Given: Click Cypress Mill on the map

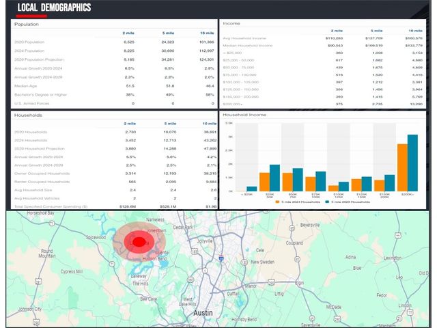Looking at the screenshot, I should click(x=72, y=271).
